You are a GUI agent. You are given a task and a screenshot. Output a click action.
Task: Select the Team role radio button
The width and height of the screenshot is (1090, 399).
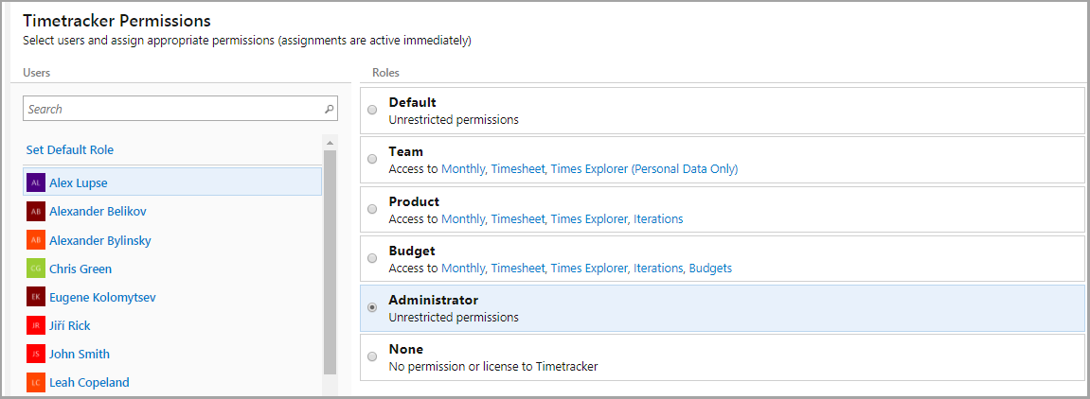click(372, 159)
